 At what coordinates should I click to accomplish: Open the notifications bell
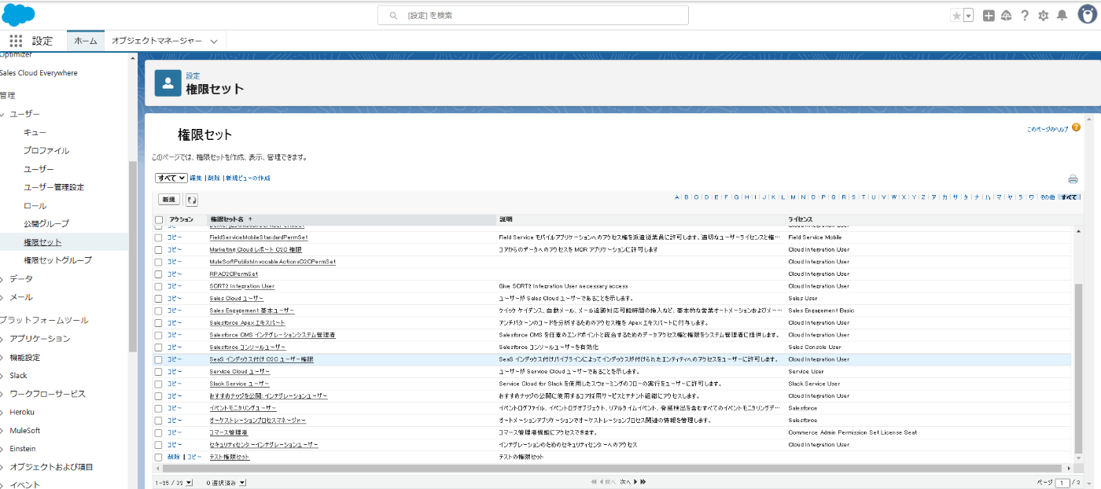(1062, 16)
